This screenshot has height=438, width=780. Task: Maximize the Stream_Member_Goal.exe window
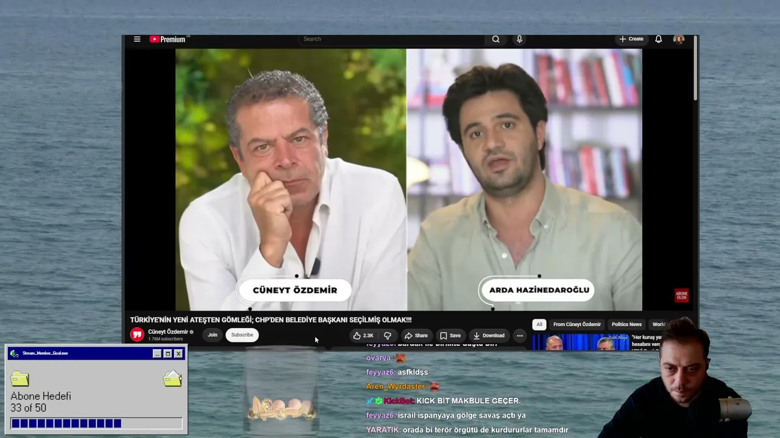point(168,353)
